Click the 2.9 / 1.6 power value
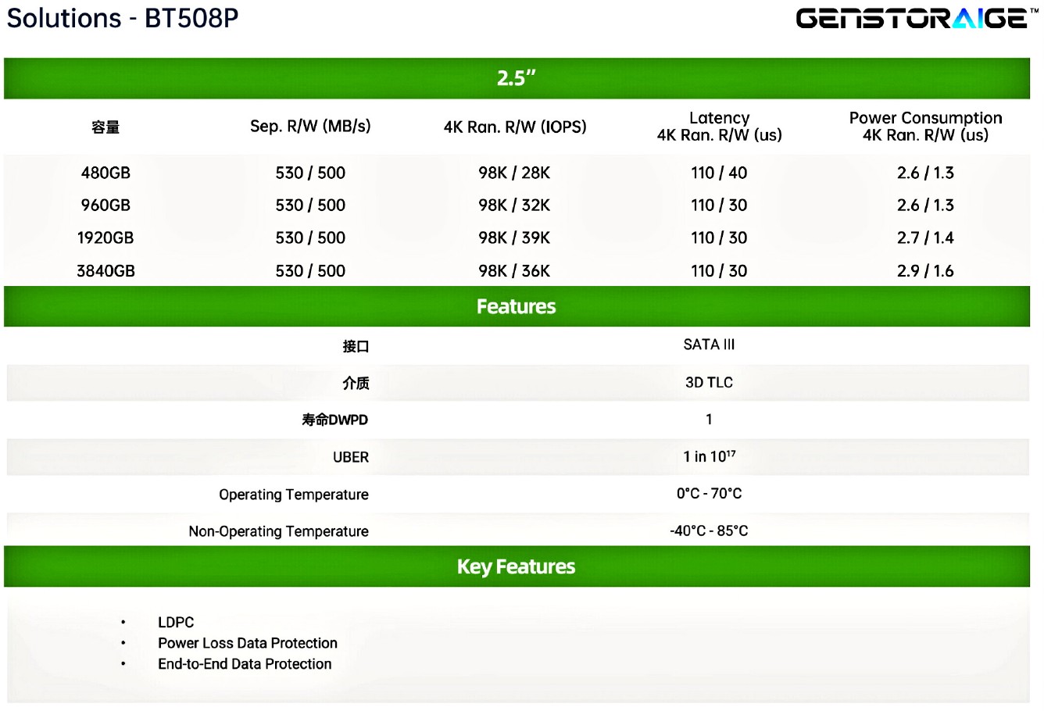Image resolution: width=1044 pixels, height=711 pixels. 925,271
